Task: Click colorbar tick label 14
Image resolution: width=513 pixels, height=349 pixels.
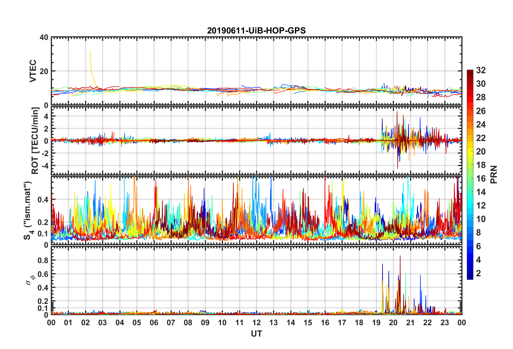Action: tap(481, 192)
